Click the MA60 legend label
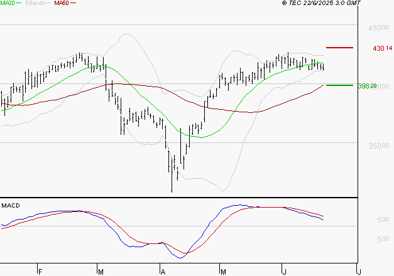Image resolution: width=394 pixels, height=276 pixels. click(62, 4)
